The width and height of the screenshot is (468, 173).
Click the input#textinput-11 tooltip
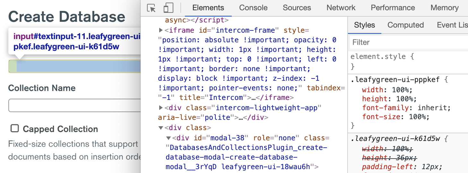click(74, 42)
